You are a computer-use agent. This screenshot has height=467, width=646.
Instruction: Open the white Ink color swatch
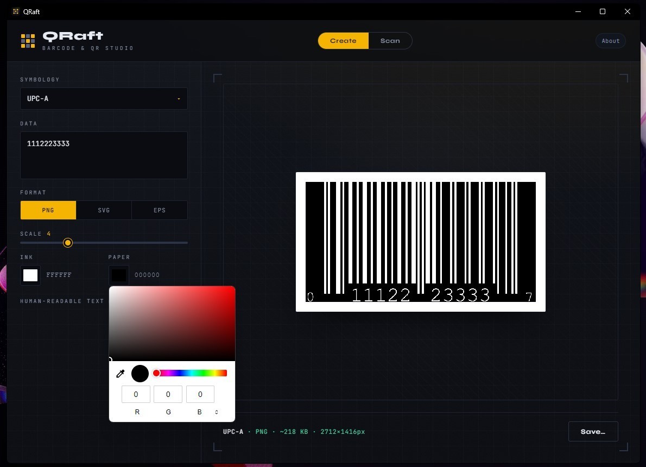tap(30, 275)
